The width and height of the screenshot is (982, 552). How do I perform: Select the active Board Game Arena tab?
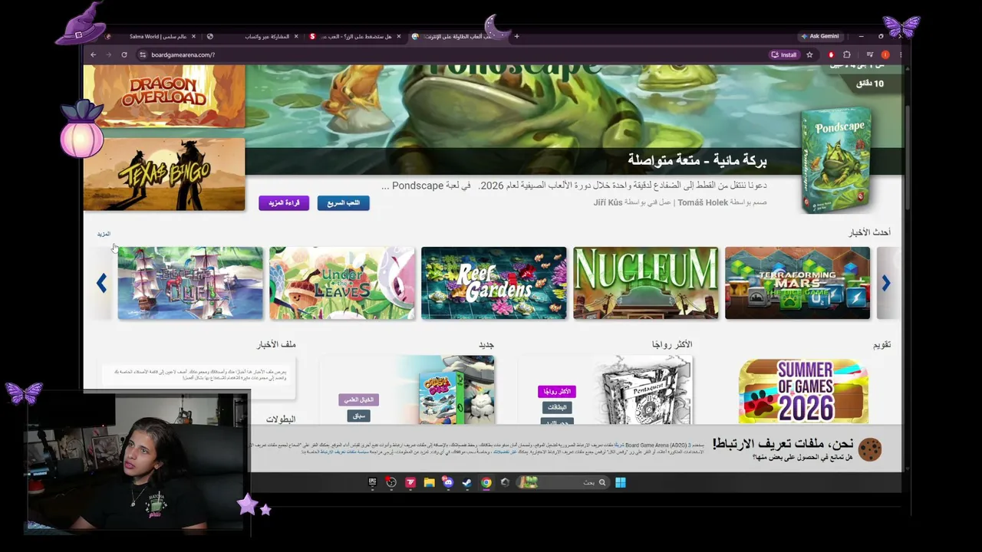(x=457, y=36)
